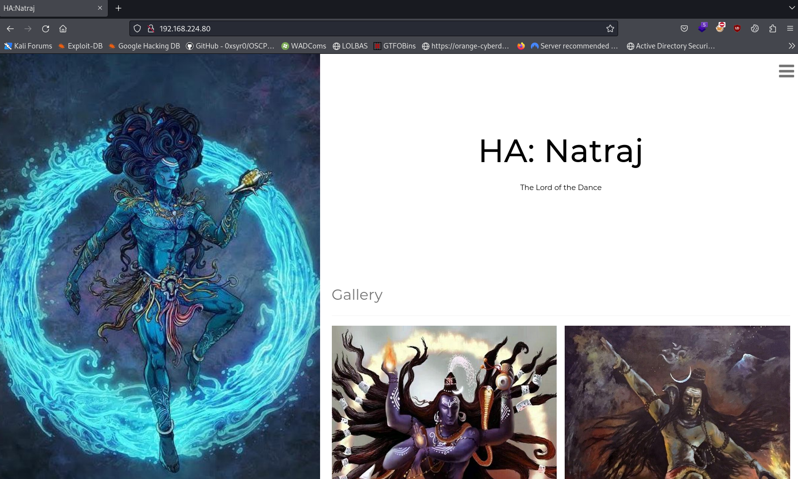
Task: Open the orange extension next to uBlock
Action: click(x=720, y=28)
